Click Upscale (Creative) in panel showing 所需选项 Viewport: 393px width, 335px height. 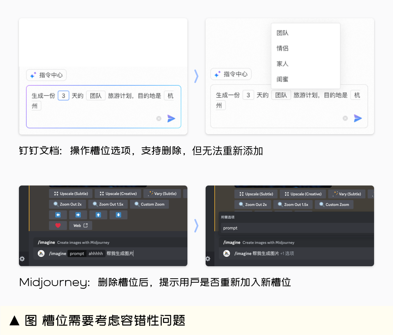tap(303, 194)
